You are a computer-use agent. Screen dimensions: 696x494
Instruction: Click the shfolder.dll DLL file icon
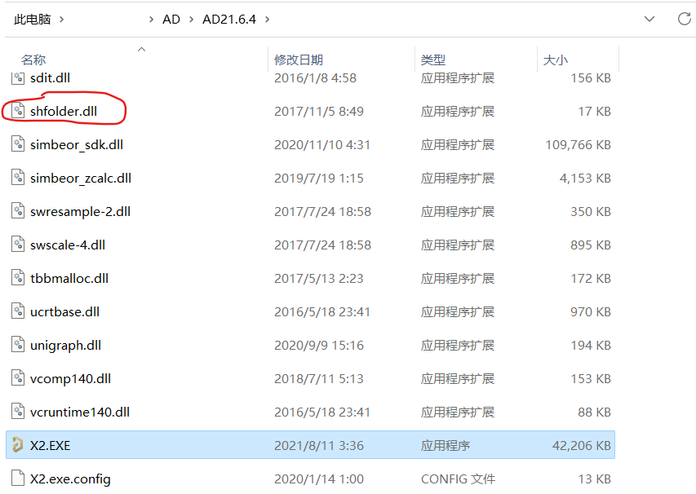click(x=17, y=111)
